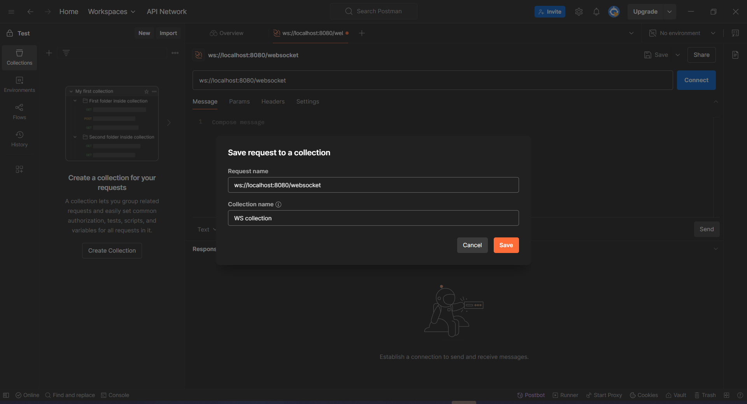This screenshot has height=404, width=747.
Task: Collapse the Response pane chevron
Action: click(715, 249)
